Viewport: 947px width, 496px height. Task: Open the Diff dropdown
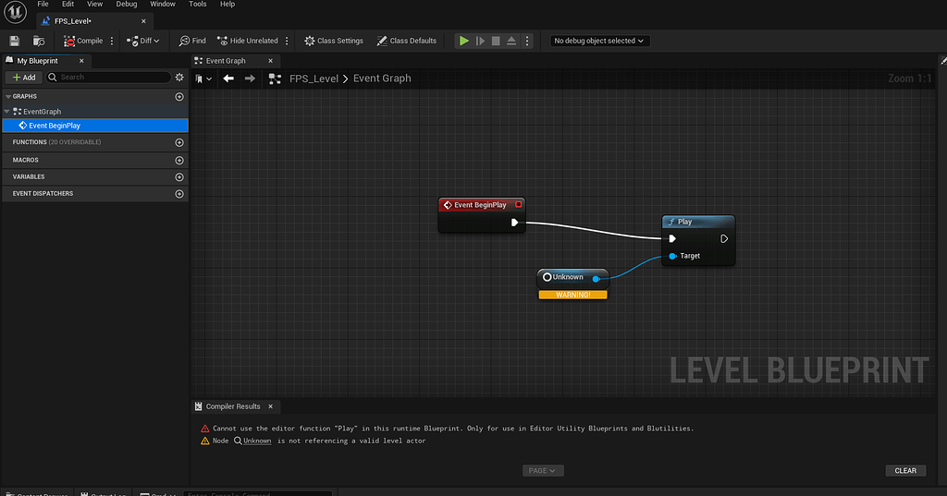[143, 41]
